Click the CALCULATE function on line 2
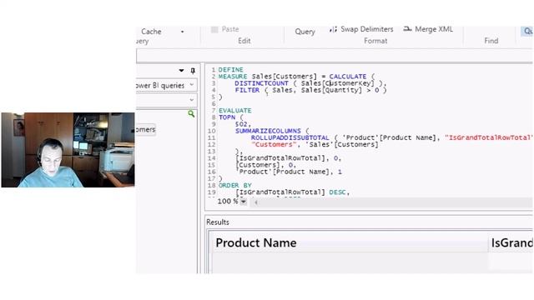This screenshot has height=300, width=534. [348, 77]
